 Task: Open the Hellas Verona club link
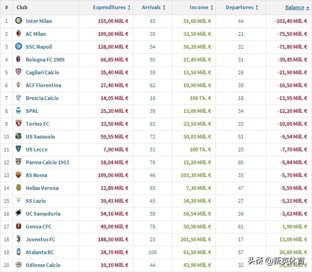pyautogui.click(x=42, y=188)
